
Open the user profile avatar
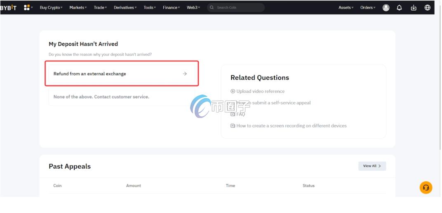pyautogui.click(x=386, y=7)
